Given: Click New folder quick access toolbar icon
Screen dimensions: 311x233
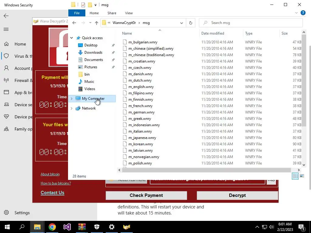Looking at the screenshot, I should coord(90,5).
